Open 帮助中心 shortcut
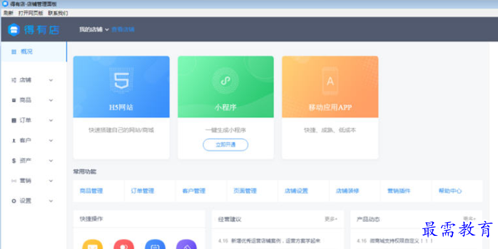498x249 pixels. click(450, 191)
